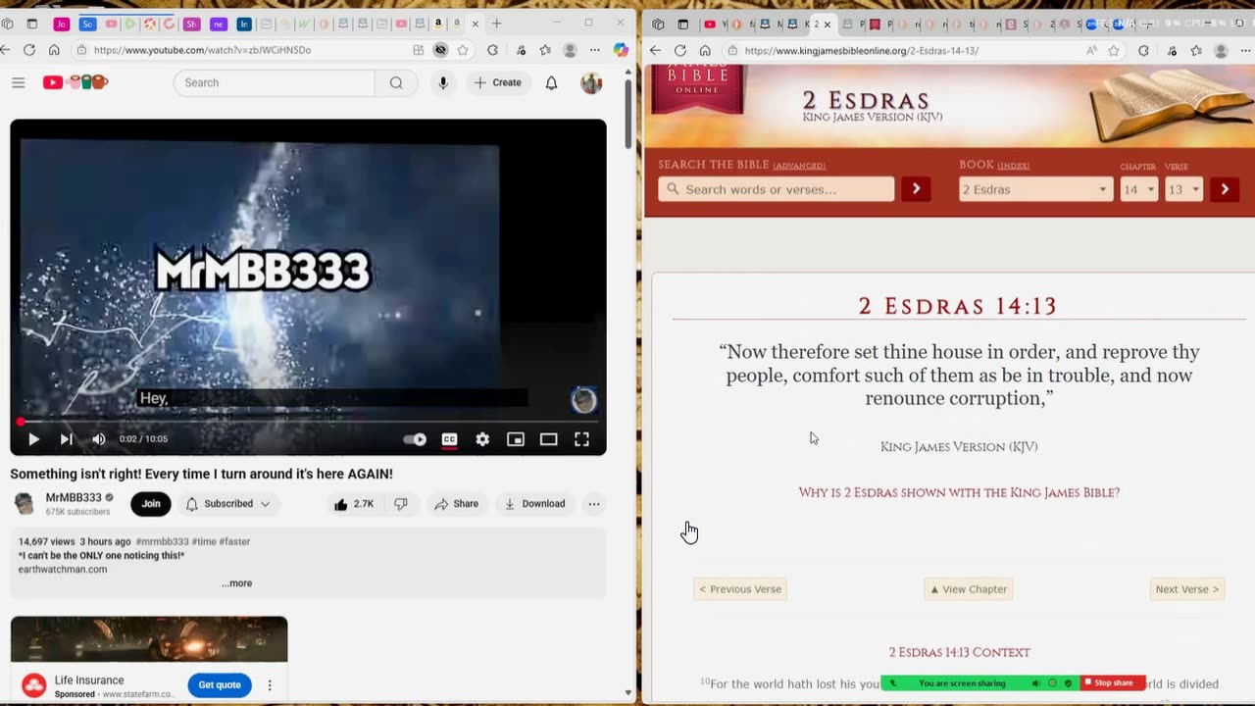Skip to the next video

pos(66,439)
